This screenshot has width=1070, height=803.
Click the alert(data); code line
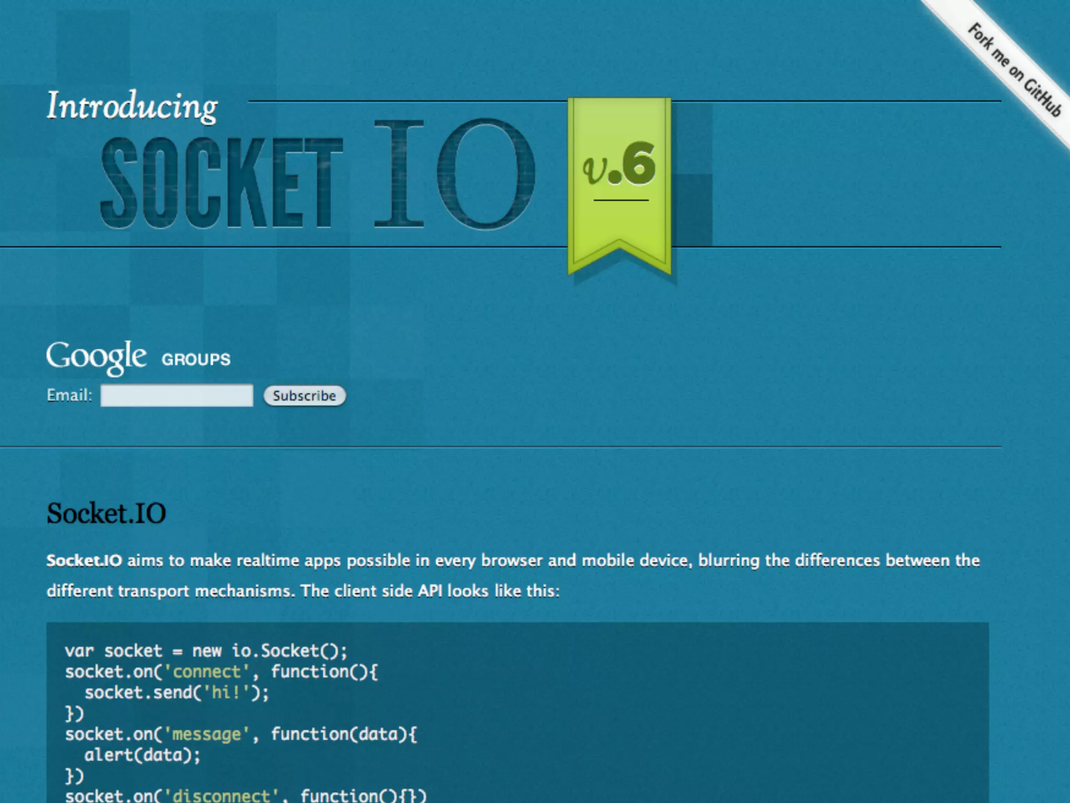[x=142, y=755]
